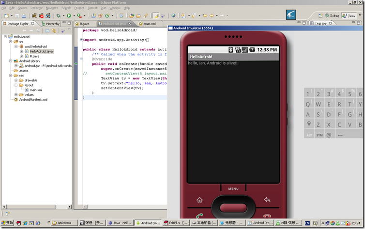This screenshot has height=229, width=365.
Task: Open the EditPlus taskbar item
Action: point(176,223)
